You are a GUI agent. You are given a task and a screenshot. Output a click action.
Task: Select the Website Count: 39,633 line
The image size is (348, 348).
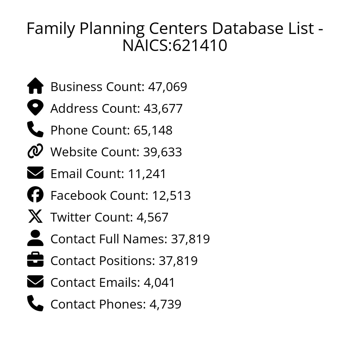[x=116, y=152]
